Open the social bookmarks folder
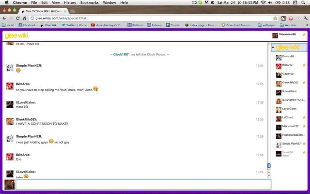This screenshot has width=310, height=194. (8, 25)
